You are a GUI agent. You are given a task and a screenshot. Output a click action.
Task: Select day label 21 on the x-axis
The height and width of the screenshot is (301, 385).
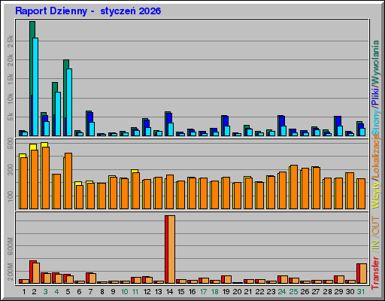tap(248, 292)
